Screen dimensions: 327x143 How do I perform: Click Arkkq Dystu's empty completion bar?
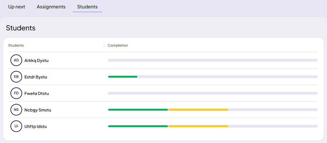coord(212,60)
